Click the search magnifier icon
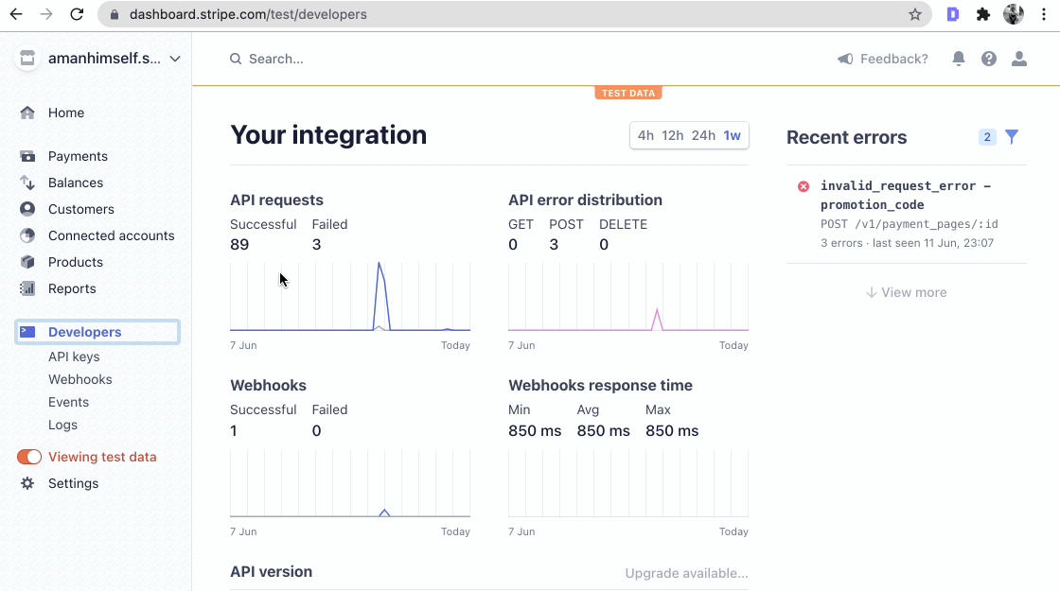Screen dimensions: 1060x591 click(236, 59)
